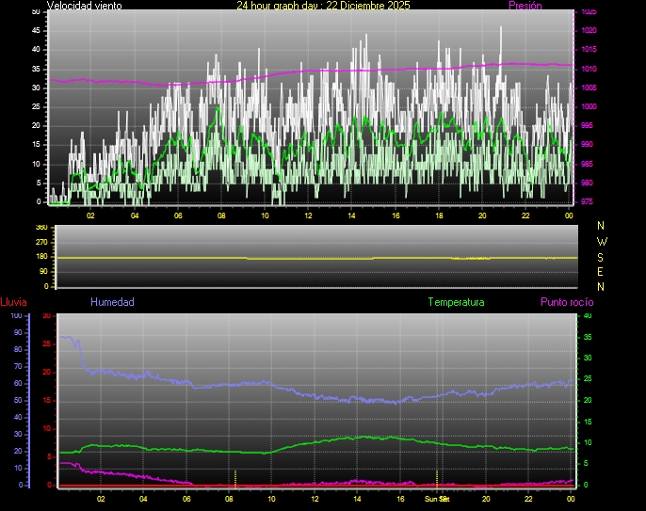Click the green 'Temperatura' legend label

[x=456, y=302]
